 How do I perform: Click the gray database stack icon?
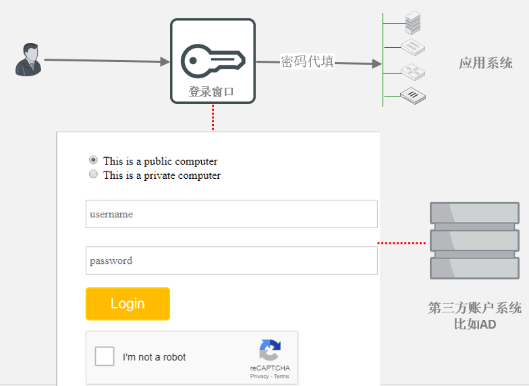474,241
